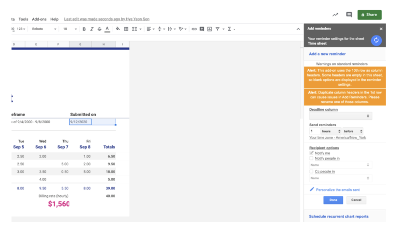Click the Cancel button

[x=356, y=200]
